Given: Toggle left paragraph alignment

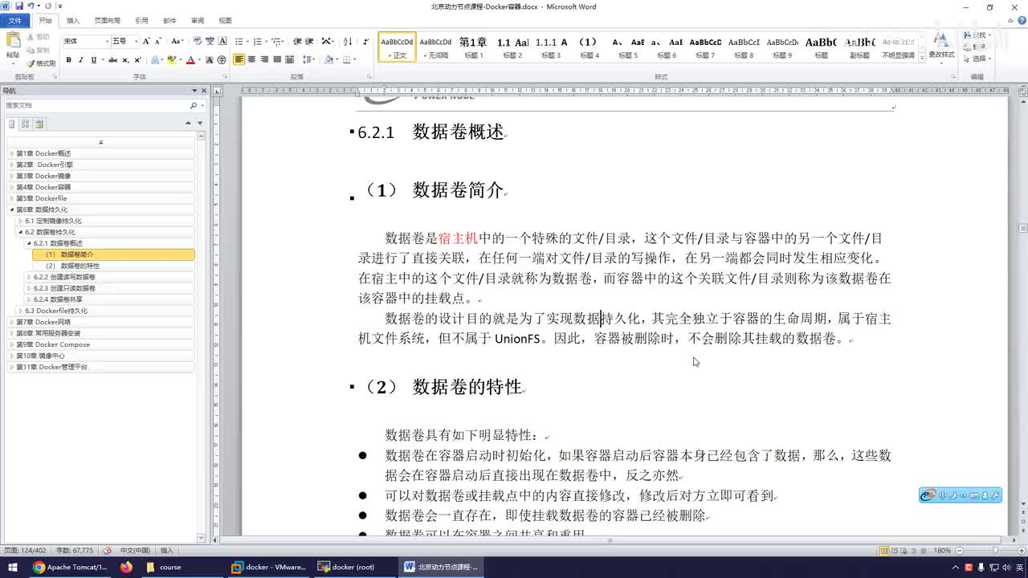Looking at the screenshot, I should [x=239, y=60].
